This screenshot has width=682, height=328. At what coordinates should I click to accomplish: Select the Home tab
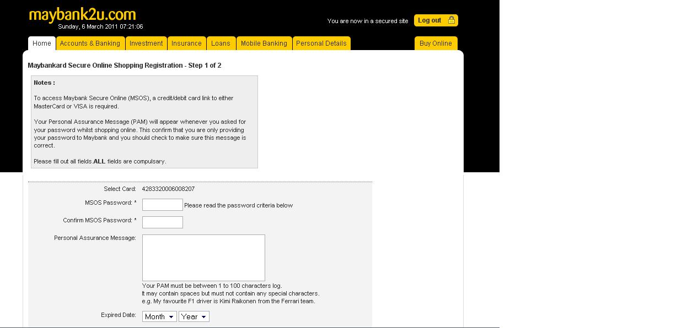click(x=41, y=43)
